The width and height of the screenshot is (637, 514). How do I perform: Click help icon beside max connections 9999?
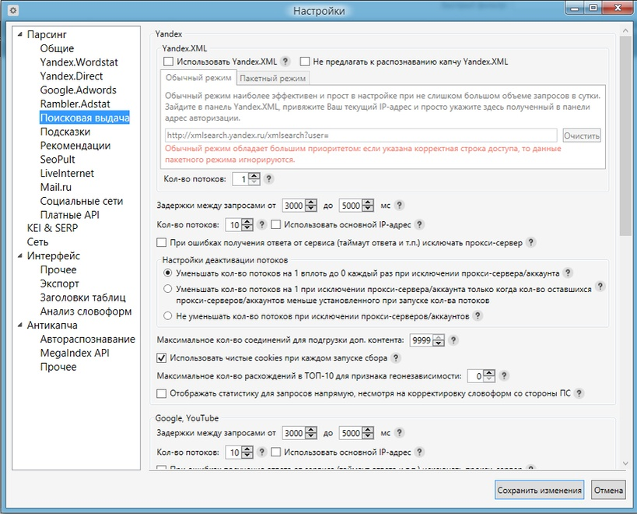pos(453,340)
